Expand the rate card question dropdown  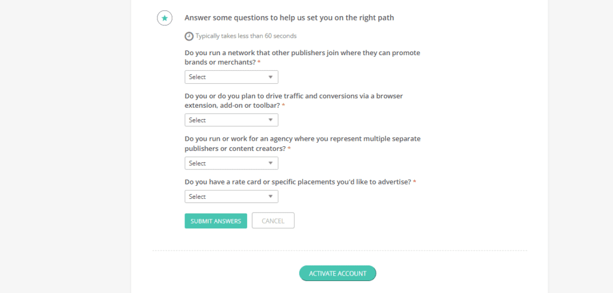click(x=230, y=197)
